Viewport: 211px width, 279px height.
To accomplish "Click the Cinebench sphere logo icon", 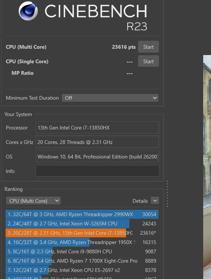I will (x=28, y=11).
